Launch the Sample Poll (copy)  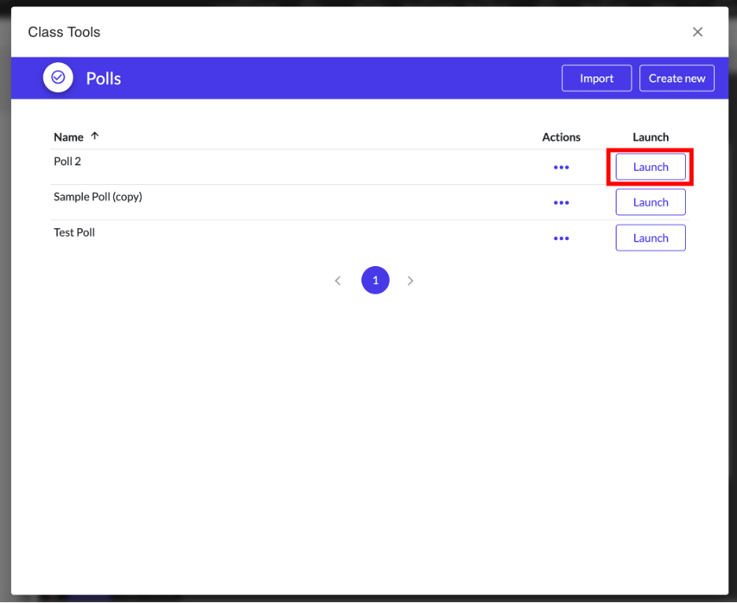[x=650, y=202]
